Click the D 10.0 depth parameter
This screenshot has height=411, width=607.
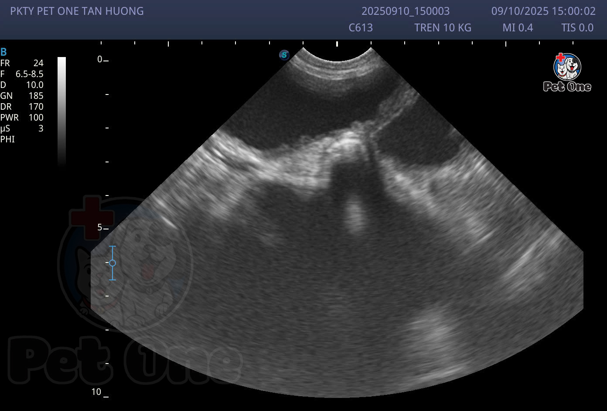(22, 85)
